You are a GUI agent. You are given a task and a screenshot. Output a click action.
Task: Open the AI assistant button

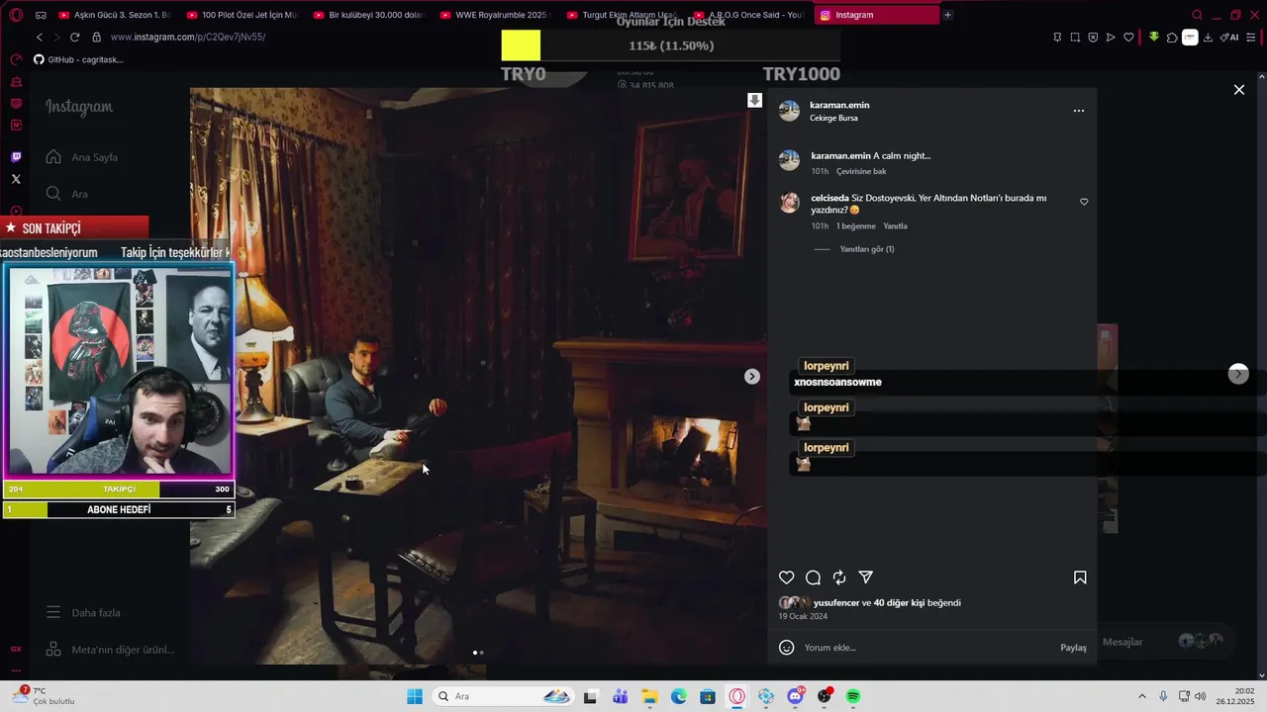[1229, 38]
